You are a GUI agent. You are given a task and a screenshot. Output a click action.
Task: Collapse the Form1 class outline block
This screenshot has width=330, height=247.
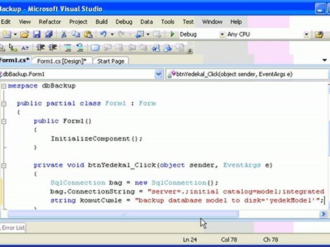[3, 104]
